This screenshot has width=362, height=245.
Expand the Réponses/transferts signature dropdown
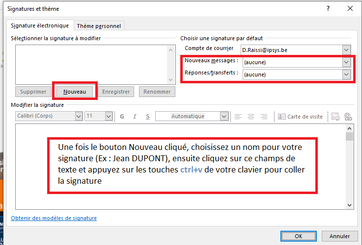[x=347, y=74]
